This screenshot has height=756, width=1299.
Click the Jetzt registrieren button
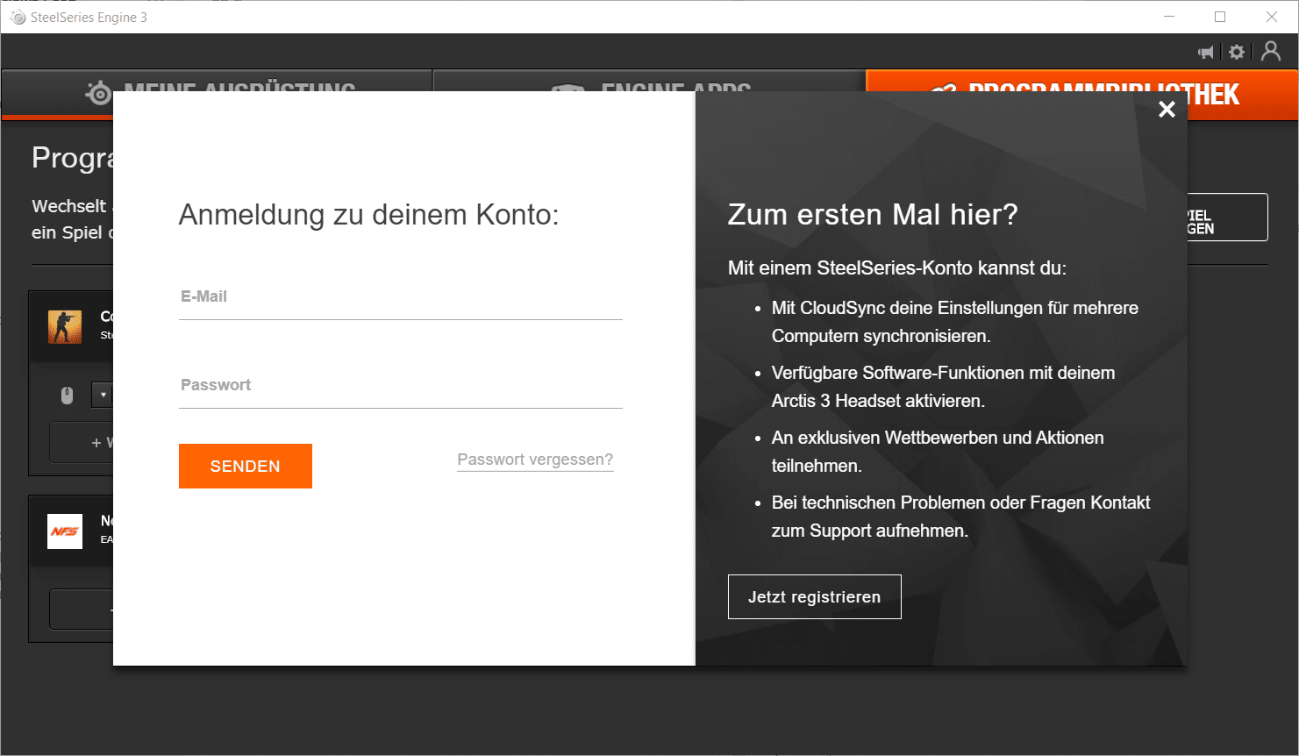(x=814, y=597)
